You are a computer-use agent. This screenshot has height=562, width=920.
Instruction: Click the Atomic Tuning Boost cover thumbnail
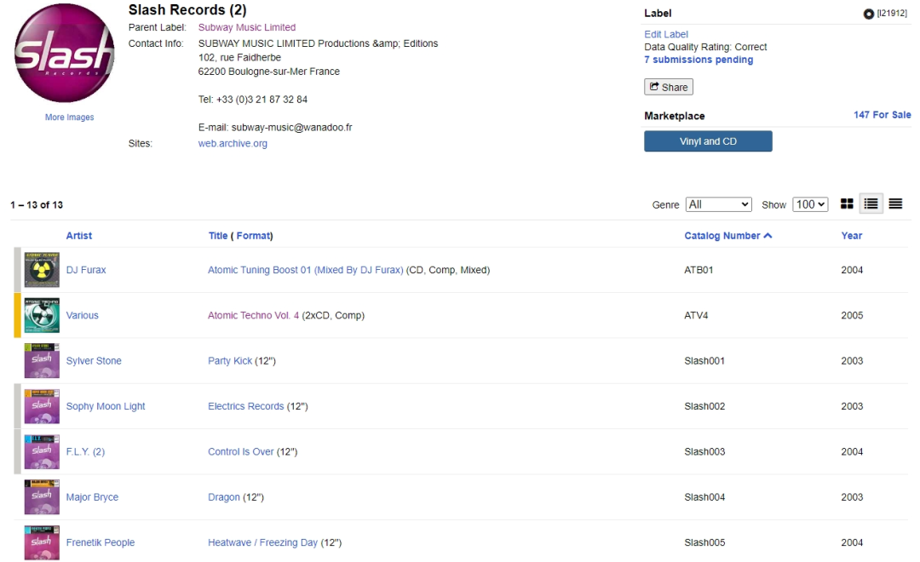[x=42, y=270]
